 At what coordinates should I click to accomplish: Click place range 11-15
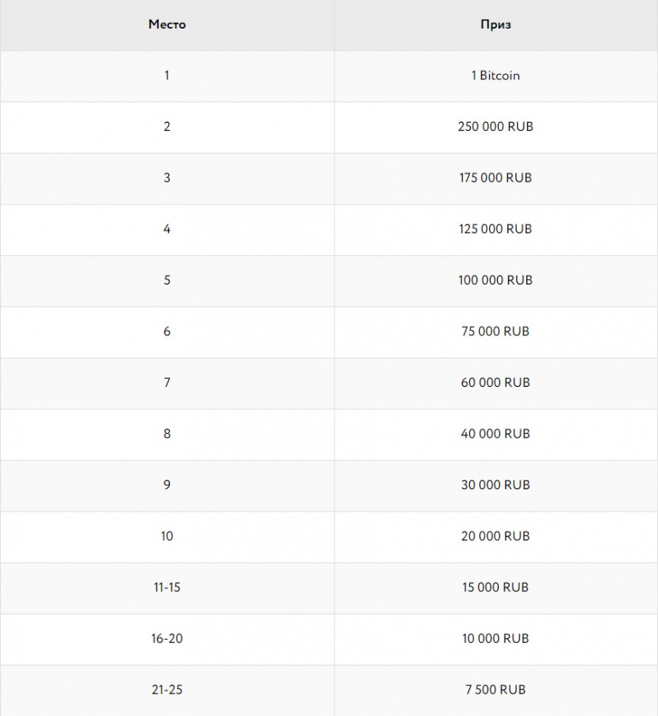pos(167,587)
